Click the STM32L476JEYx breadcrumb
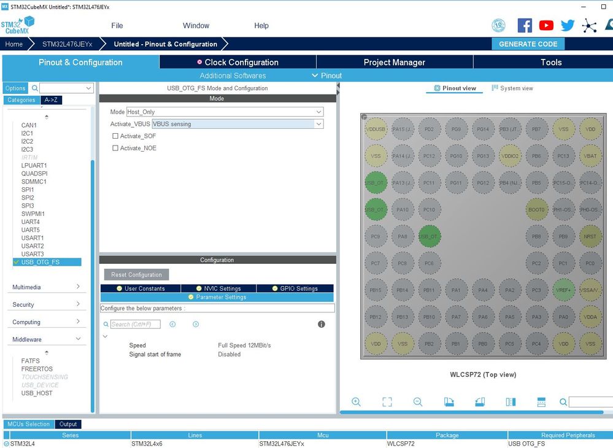Viewport: 613px width, 448px height. [67, 44]
